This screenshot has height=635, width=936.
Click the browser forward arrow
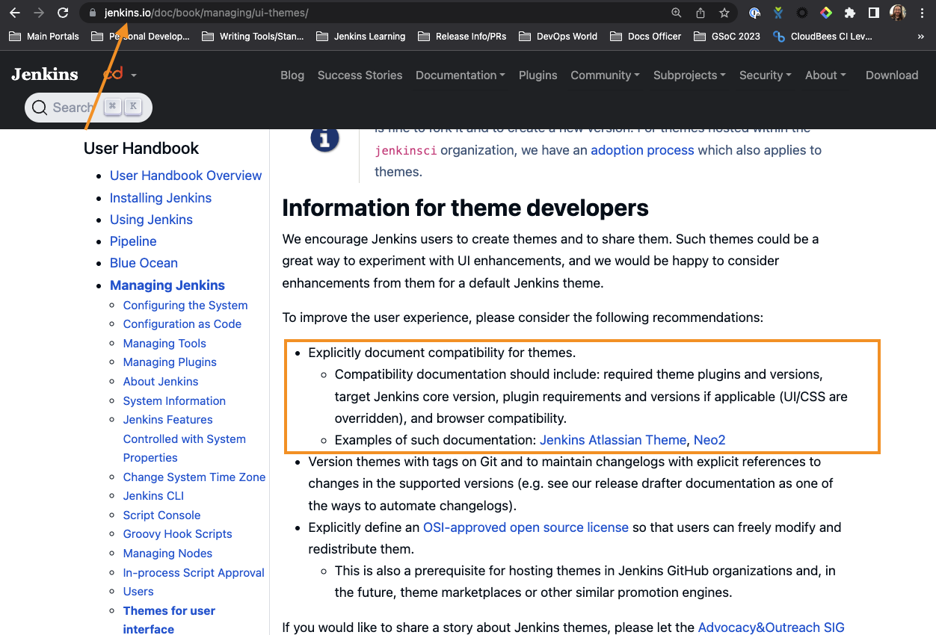pyautogui.click(x=39, y=13)
